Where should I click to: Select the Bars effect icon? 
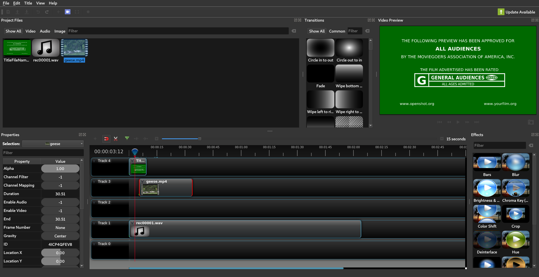click(487, 162)
